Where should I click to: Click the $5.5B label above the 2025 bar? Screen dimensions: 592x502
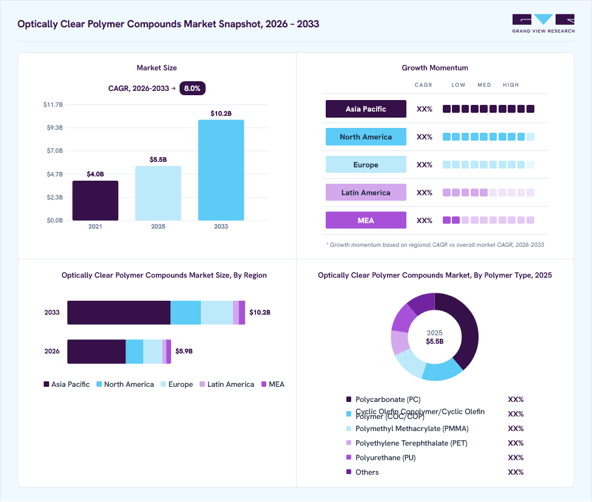pyautogui.click(x=158, y=159)
